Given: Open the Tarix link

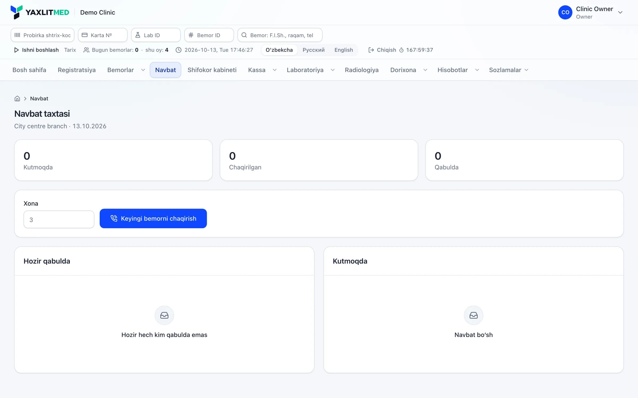Looking at the screenshot, I should (x=70, y=50).
